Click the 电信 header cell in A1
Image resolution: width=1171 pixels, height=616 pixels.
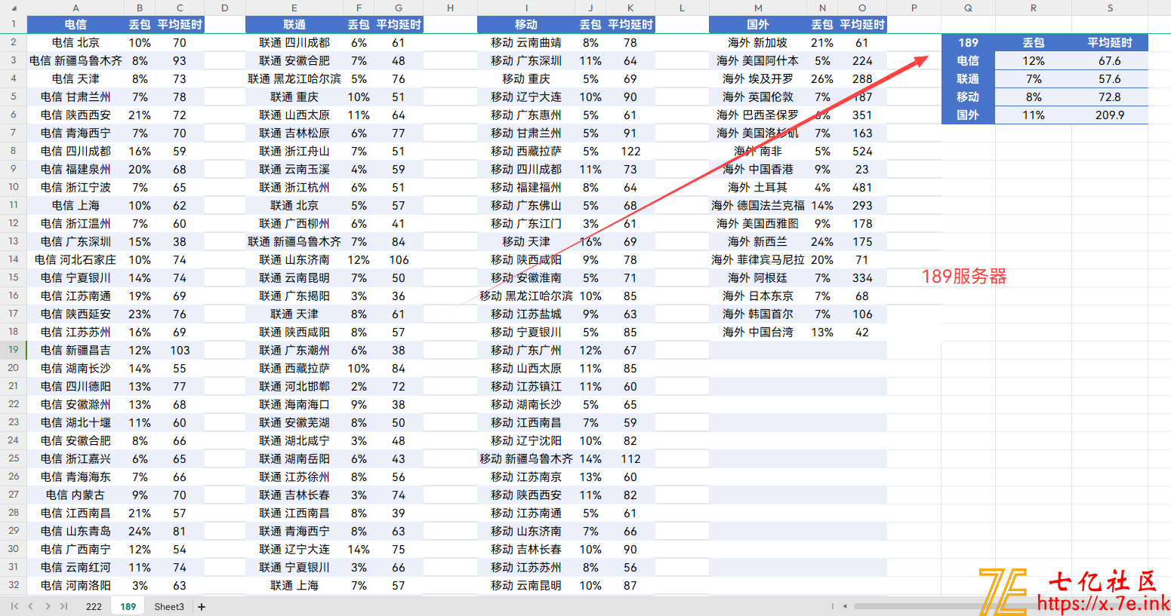(x=75, y=24)
